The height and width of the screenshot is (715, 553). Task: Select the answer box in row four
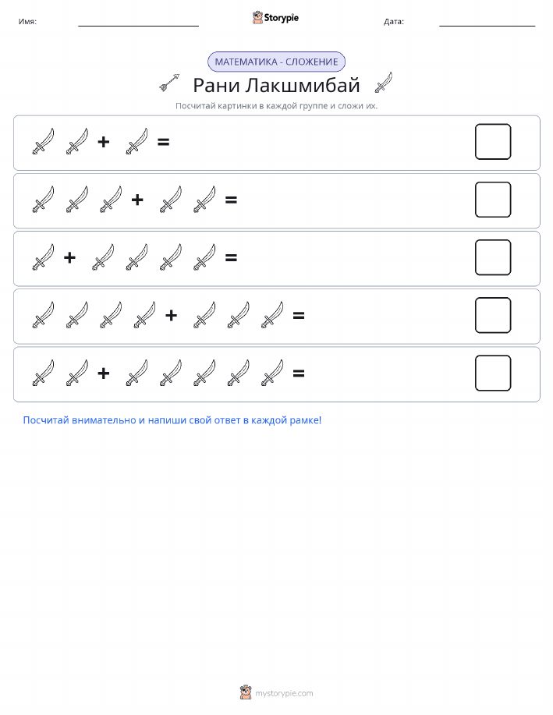tap(493, 315)
